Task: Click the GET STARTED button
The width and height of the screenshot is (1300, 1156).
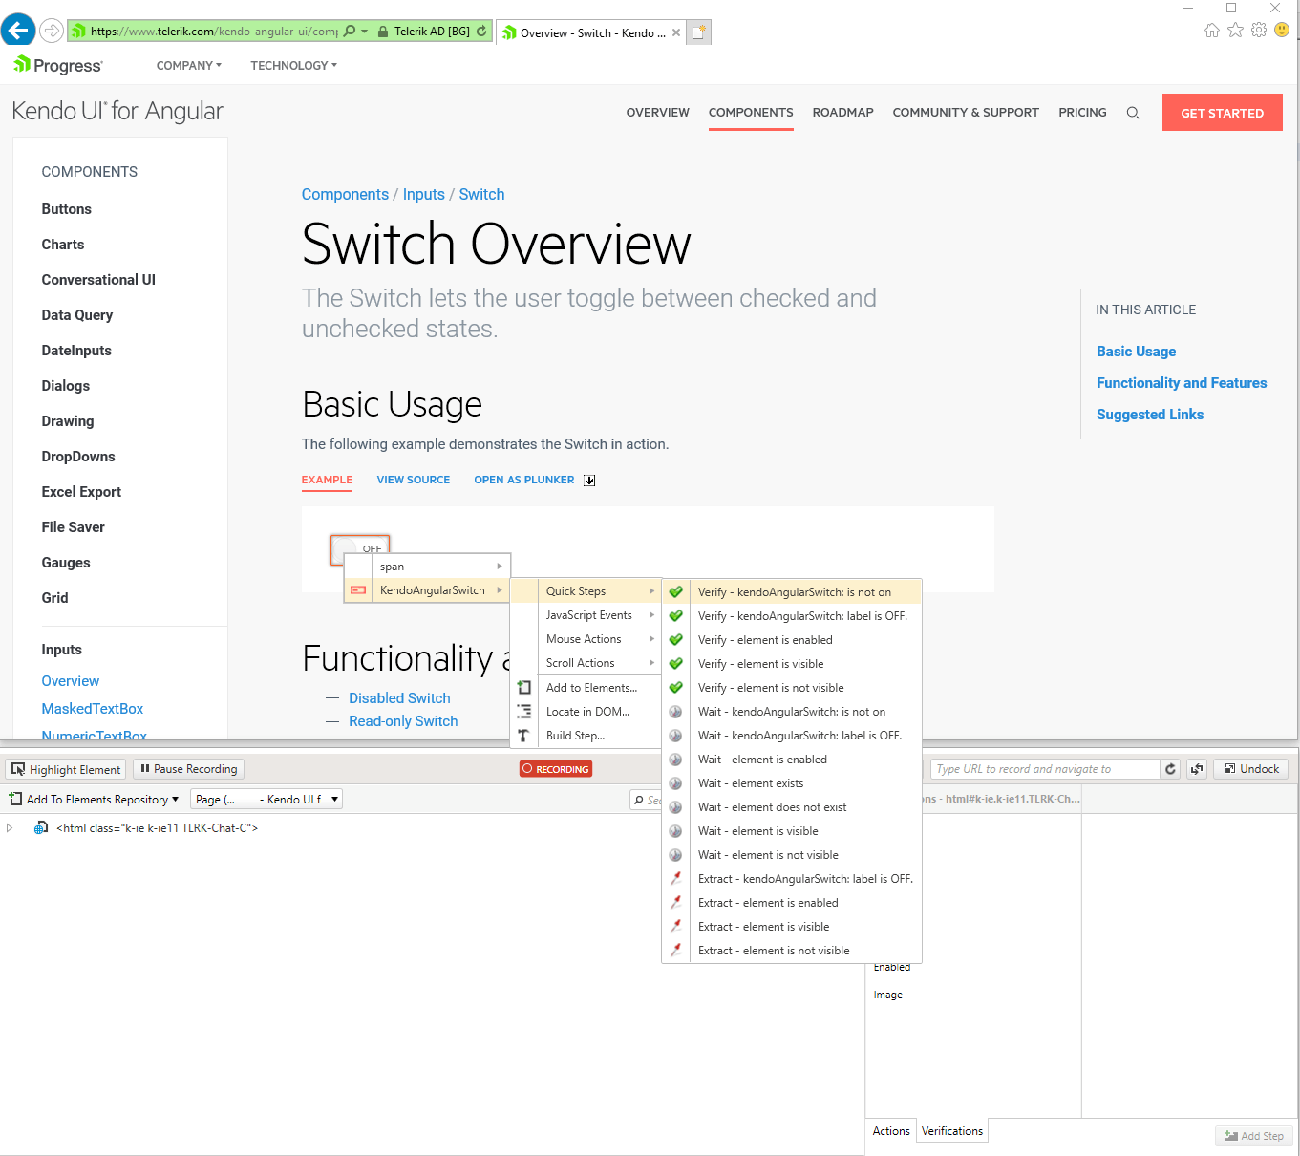Action: point(1223,113)
